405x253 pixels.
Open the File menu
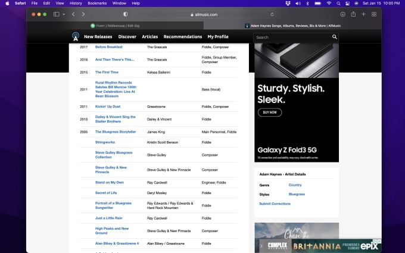pyautogui.click(x=35, y=4)
